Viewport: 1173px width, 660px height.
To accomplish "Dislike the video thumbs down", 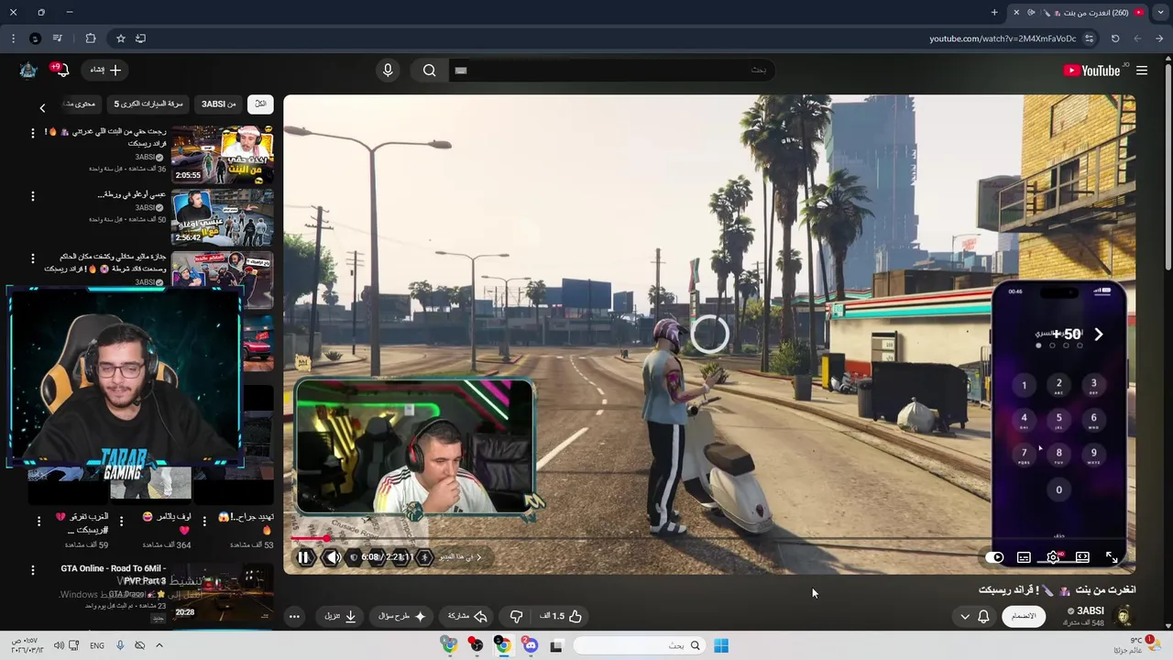I will (516, 616).
